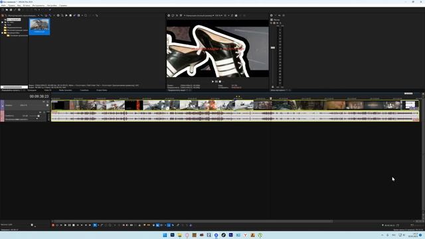
Task: Click the New project icon in main toolbar
Action: [3, 10]
